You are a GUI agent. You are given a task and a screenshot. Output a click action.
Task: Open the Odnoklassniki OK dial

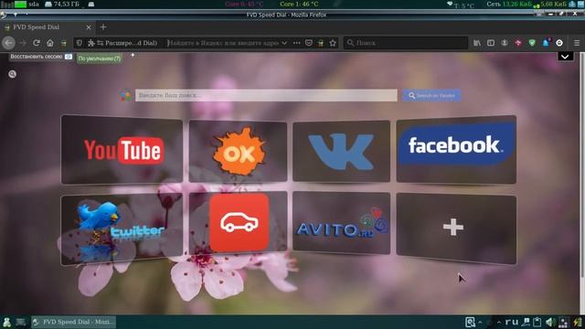pos(238,151)
